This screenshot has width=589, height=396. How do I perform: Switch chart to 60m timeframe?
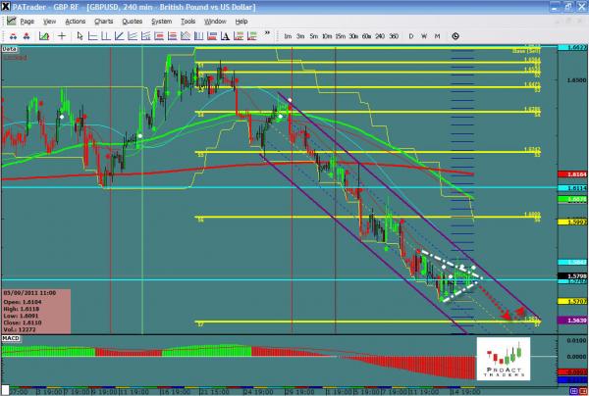point(366,37)
